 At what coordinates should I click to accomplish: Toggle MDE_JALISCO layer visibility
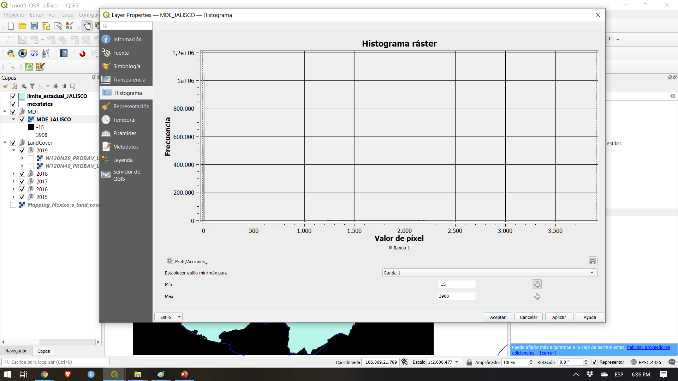[22, 120]
